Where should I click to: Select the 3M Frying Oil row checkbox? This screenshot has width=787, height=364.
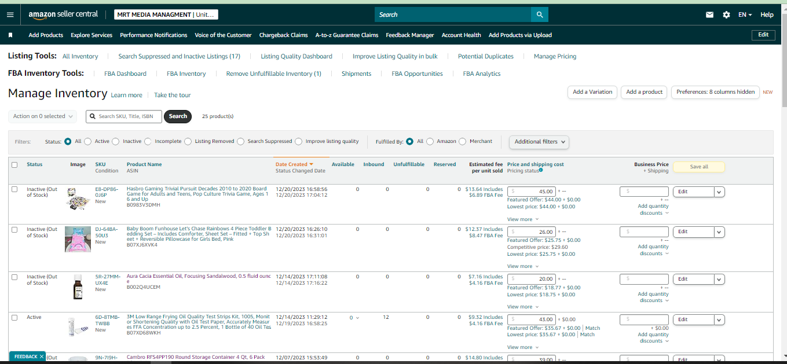click(14, 318)
